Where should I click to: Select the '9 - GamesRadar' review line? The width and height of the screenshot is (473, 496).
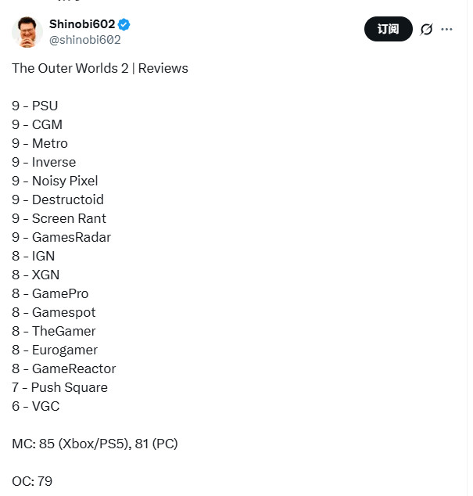pyautogui.click(x=61, y=237)
